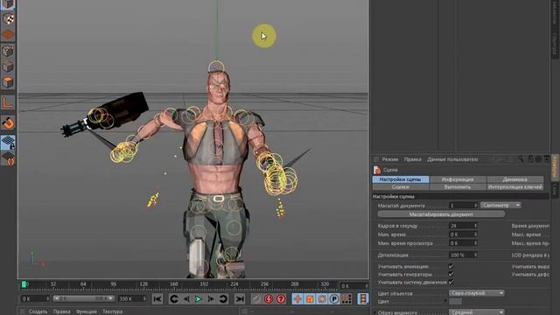560x315 pixels.
Task: Select the Points mode cube icon
Action: (x=8, y=51)
